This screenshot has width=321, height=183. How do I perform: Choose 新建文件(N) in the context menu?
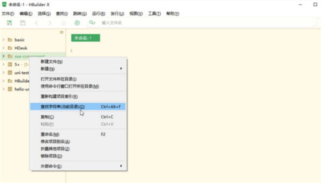(x=78, y=62)
